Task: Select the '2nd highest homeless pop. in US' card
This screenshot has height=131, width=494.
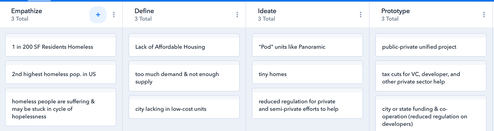Action: 61,74
